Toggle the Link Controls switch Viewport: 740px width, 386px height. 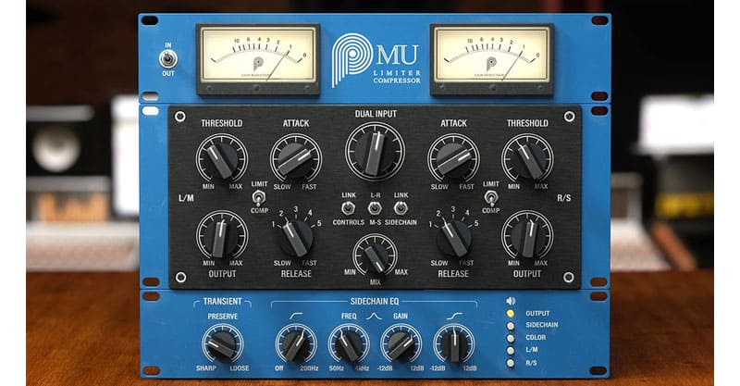tap(349, 208)
